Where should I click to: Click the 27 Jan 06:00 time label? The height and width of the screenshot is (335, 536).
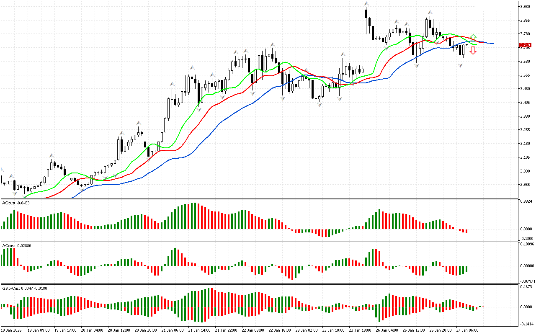[x=468, y=330]
